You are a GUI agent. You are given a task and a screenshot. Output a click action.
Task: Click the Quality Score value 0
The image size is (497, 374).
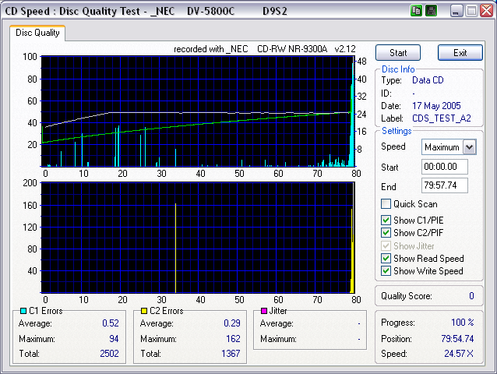pyautogui.click(x=471, y=296)
